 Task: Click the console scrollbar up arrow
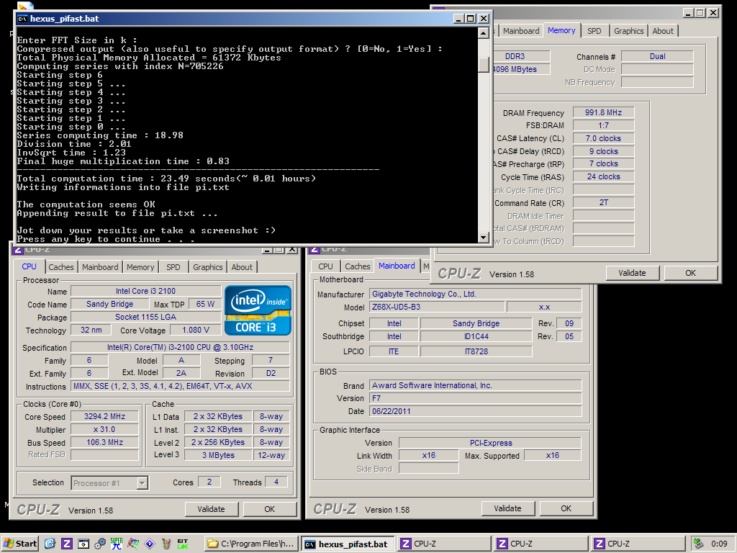(x=483, y=33)
